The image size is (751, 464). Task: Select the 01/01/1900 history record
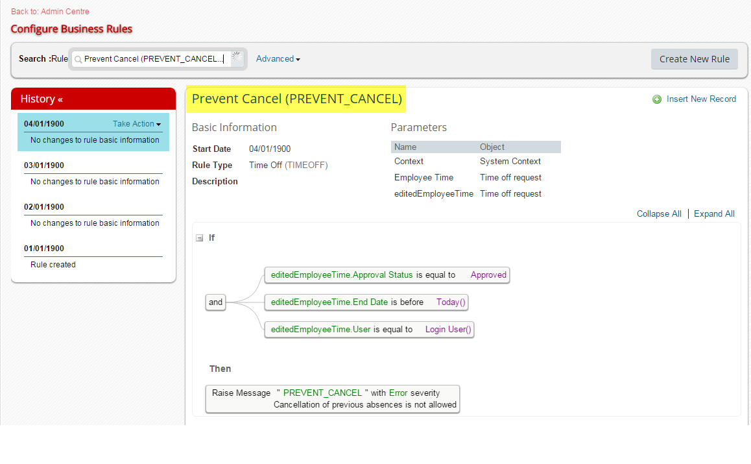click(x=93, y=256)
